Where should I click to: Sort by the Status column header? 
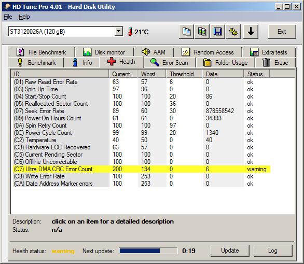257,74
